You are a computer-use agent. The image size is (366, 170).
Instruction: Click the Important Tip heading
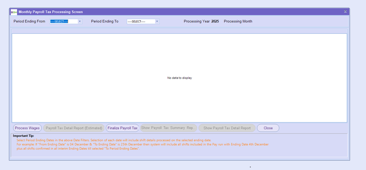pyautogui.click(x=24, y=136)
